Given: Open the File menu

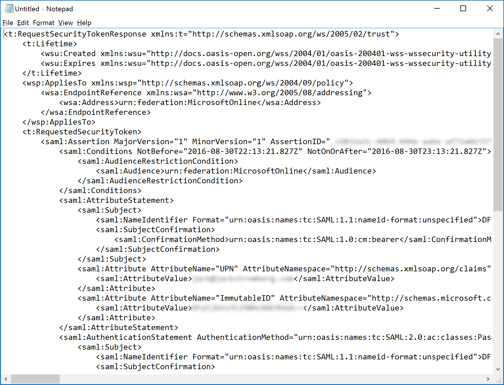Looking at the screenshot, I should click(8, 23).
